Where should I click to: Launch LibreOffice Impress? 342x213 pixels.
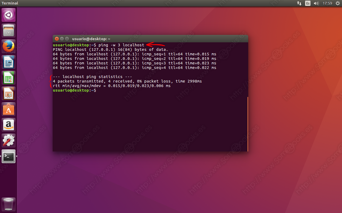point(8,93)
